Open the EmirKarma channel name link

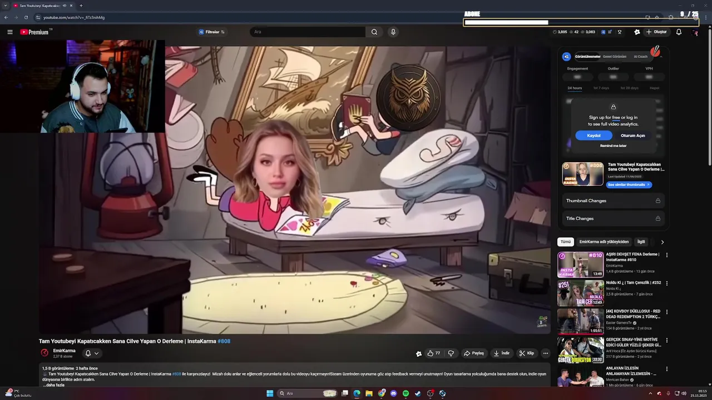pyautogui.click(x=64, y=351)
